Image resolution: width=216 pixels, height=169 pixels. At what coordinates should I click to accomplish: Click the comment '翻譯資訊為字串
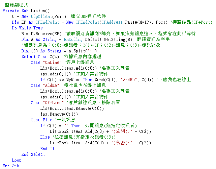tap(152, 40)
